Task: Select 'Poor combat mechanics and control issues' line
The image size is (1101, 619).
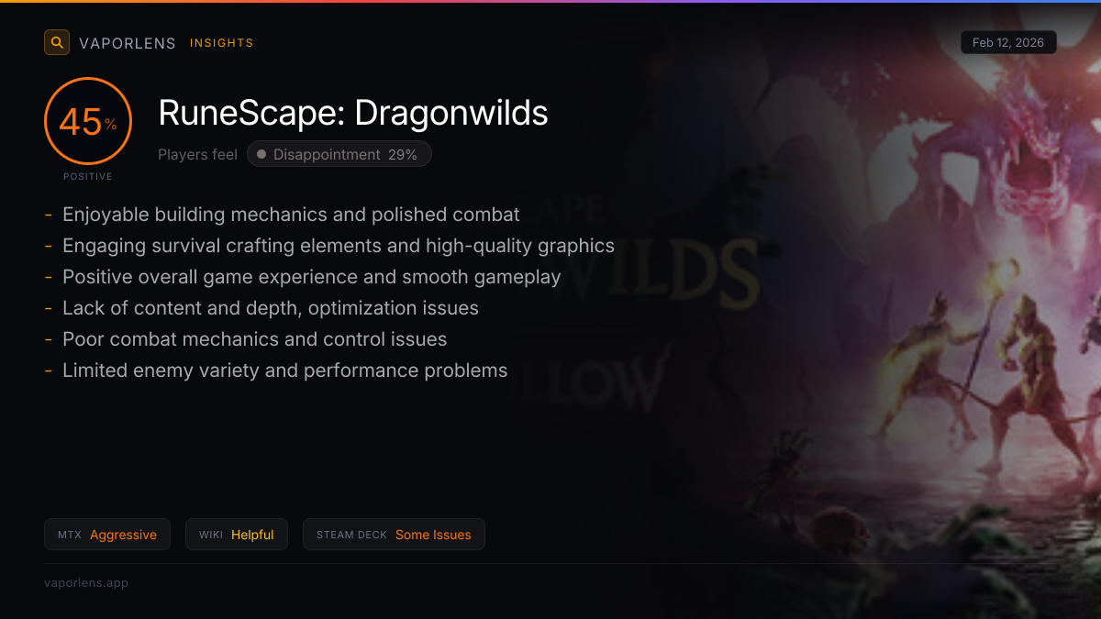Action: (x=254, y=339)
